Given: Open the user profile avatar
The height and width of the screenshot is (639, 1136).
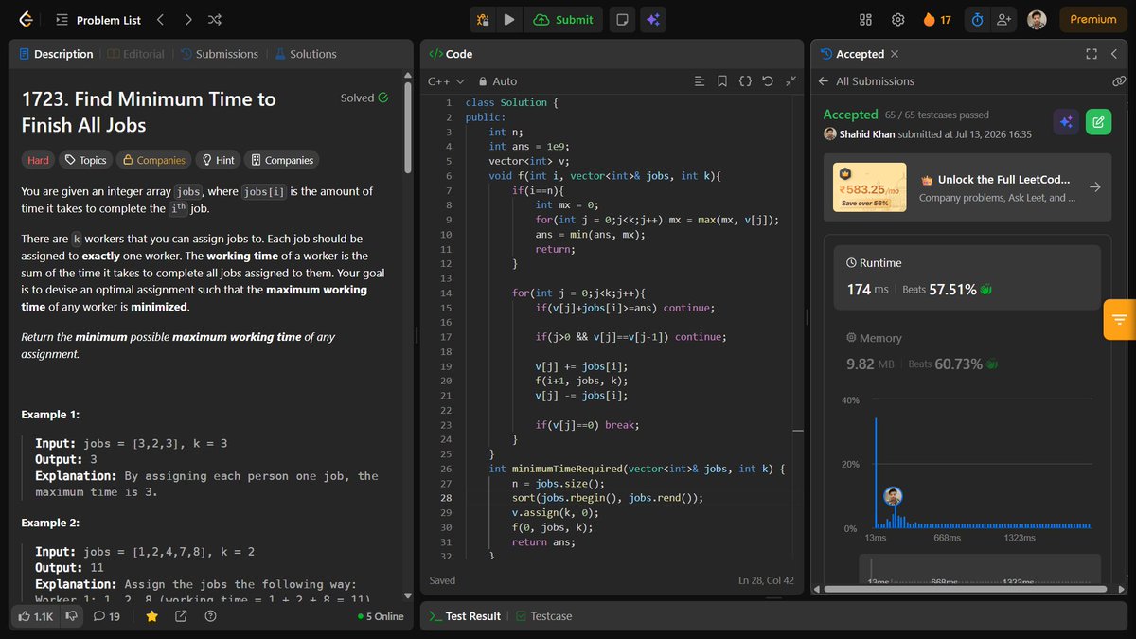Looking at the screenshot, I should (x=1038, y=19).
